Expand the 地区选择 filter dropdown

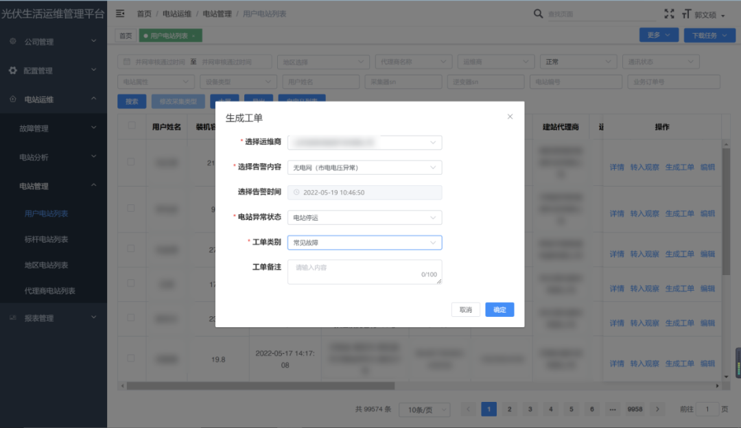[x=322, y=61]
